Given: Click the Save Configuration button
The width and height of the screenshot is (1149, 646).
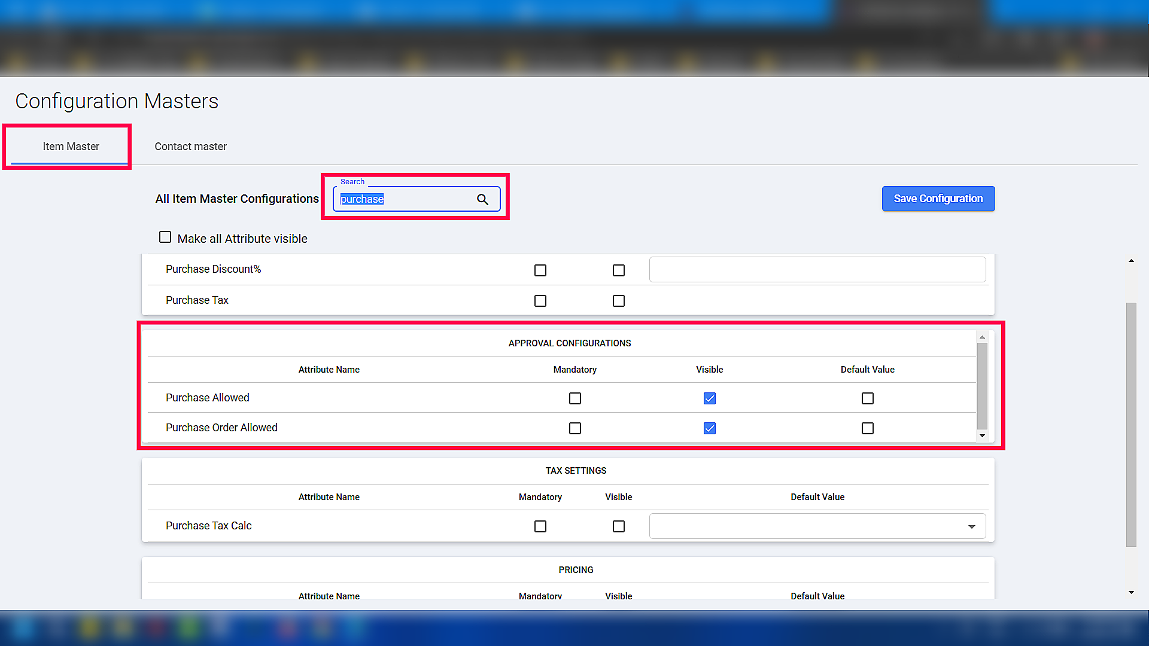Looking at the screenshot, I should (x=938, y=199).
